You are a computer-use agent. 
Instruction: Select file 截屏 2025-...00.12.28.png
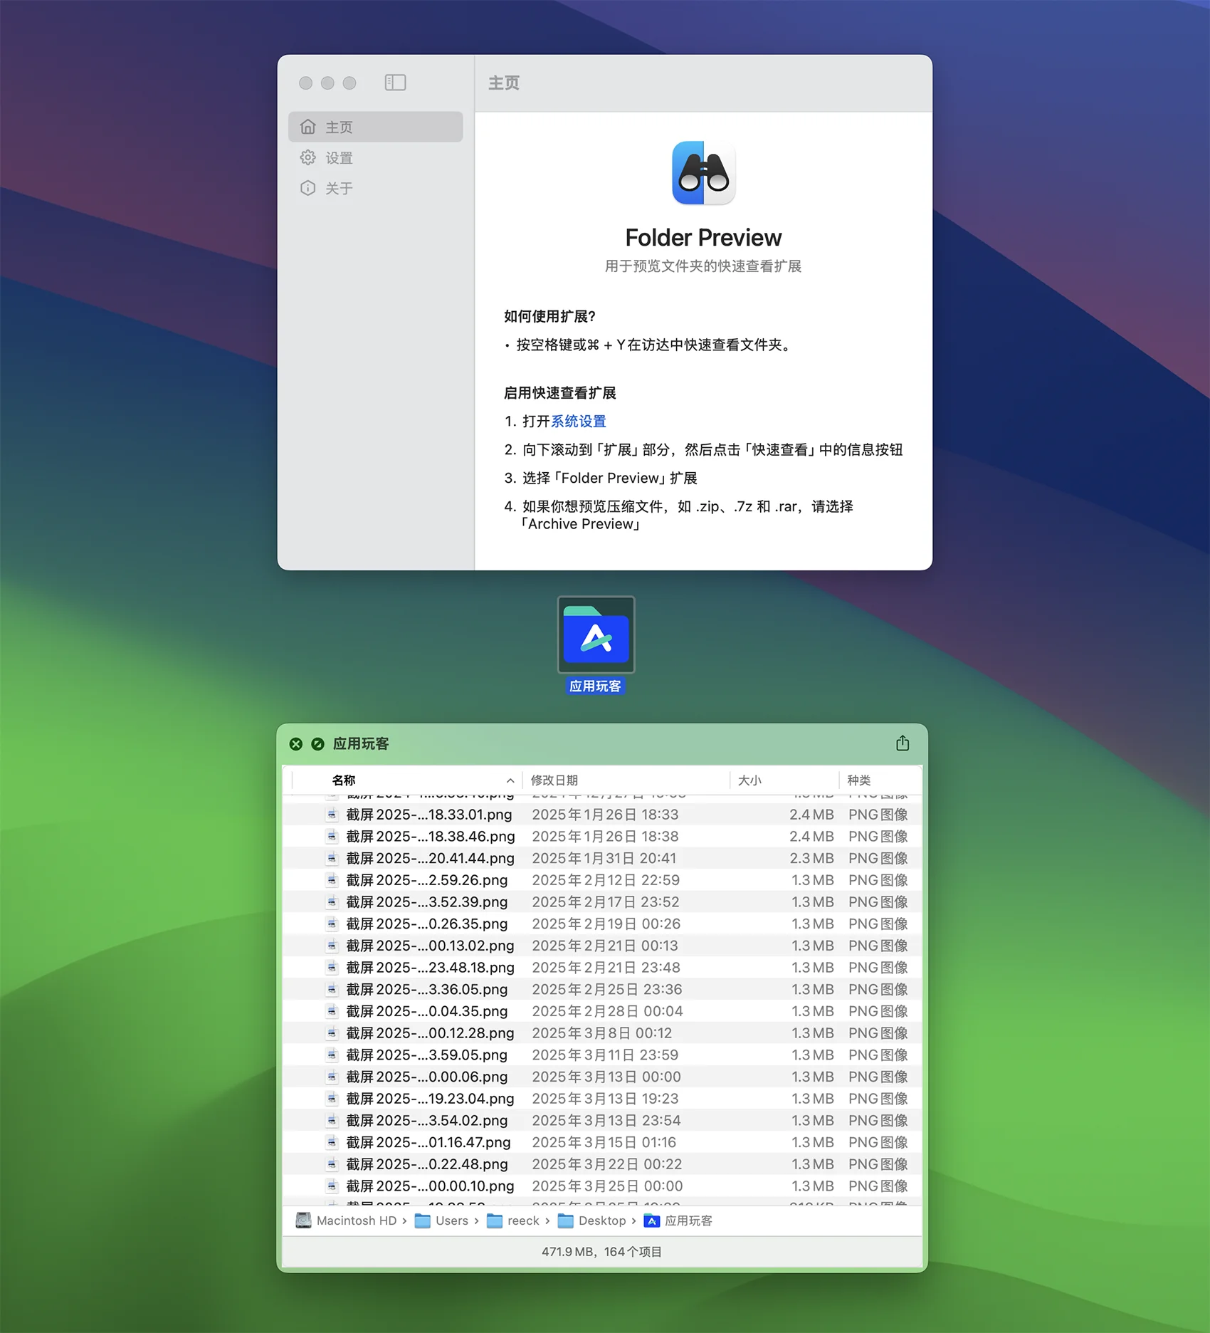pyautogui.click(x=602, y=1033)
